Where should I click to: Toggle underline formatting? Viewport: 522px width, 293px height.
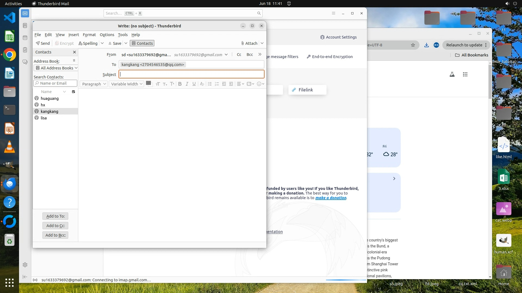194,84
